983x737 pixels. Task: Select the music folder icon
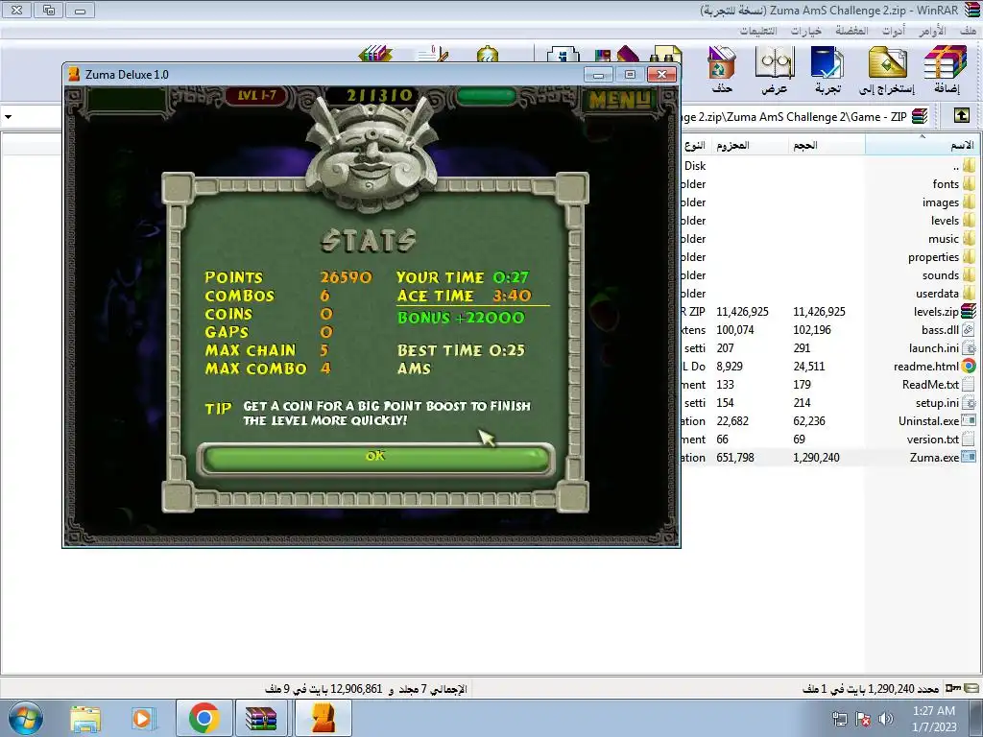[x=970, y=238]
